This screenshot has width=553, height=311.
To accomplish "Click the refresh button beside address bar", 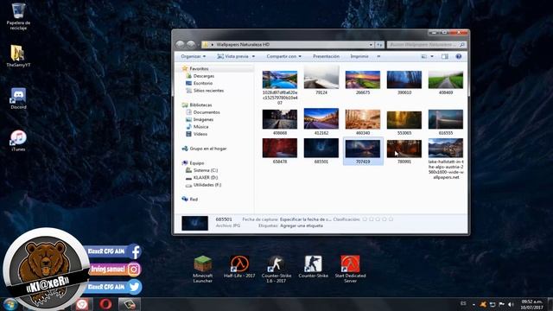I will tap(379, 45).
